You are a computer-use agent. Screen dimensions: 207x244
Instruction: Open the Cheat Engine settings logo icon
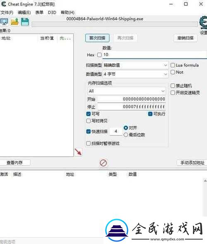pos(203,23)
